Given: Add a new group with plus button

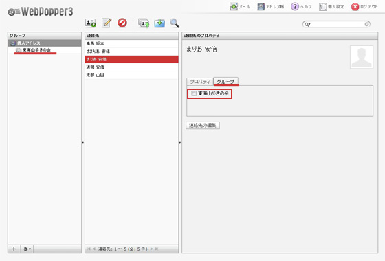Looking at the screenshot, I should (x=14, y=249).
